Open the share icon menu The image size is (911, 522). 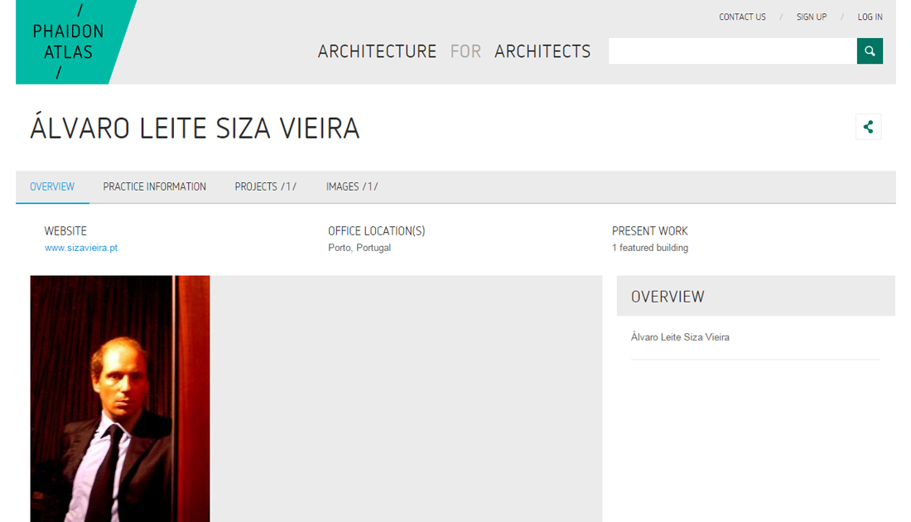point(868,127)
